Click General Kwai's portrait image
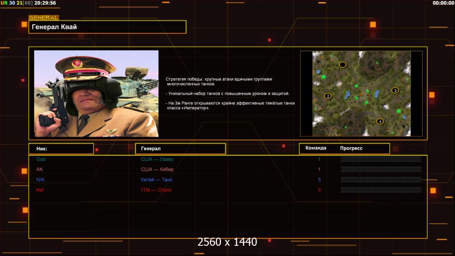The height and width of the screenshot is (256, 455). click(96, 93)
